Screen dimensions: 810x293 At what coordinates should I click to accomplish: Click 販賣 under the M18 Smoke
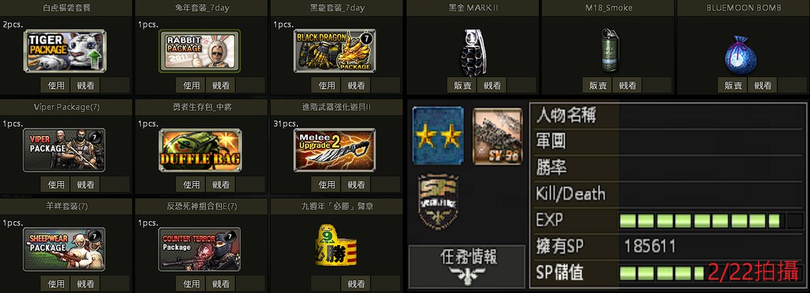click(x=597, y=86)
